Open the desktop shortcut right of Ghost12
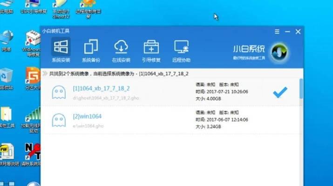Screen dimensions: 333x186 [88, 10]
